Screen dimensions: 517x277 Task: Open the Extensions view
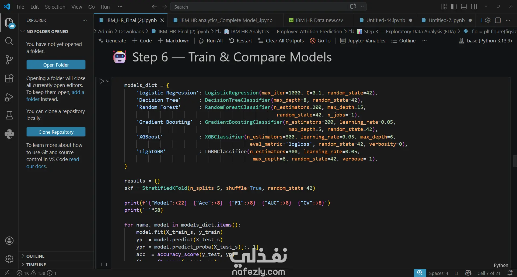[9, 78]
